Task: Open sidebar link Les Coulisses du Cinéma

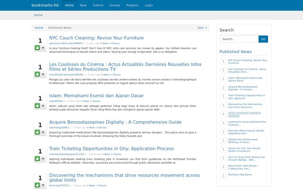Action: 247,71
